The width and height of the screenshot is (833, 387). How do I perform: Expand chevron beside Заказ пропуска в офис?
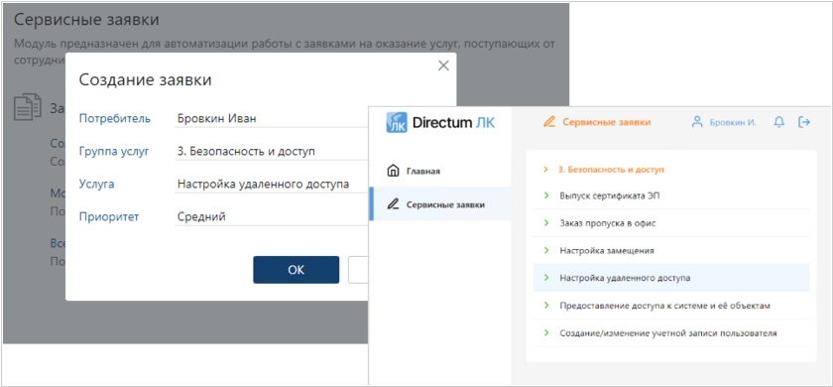pos(545,223)
